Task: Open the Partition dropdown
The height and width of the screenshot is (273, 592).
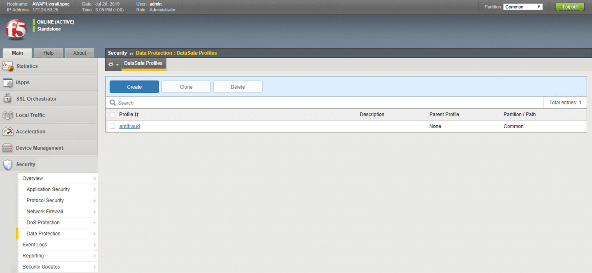Action: pyautogui.click(x=522, y=7)
